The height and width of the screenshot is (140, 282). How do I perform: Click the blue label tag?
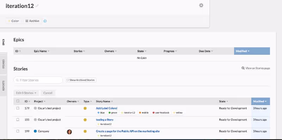pos(101,112)
